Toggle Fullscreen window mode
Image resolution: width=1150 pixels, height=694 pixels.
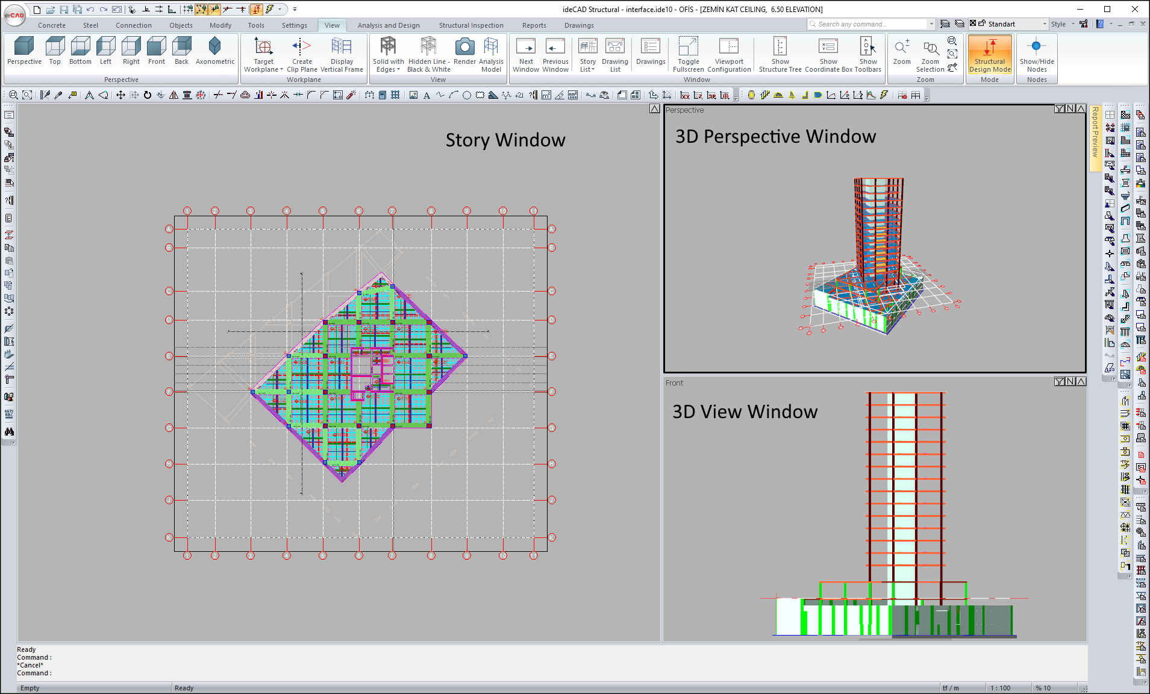click(x=688, y=47)
